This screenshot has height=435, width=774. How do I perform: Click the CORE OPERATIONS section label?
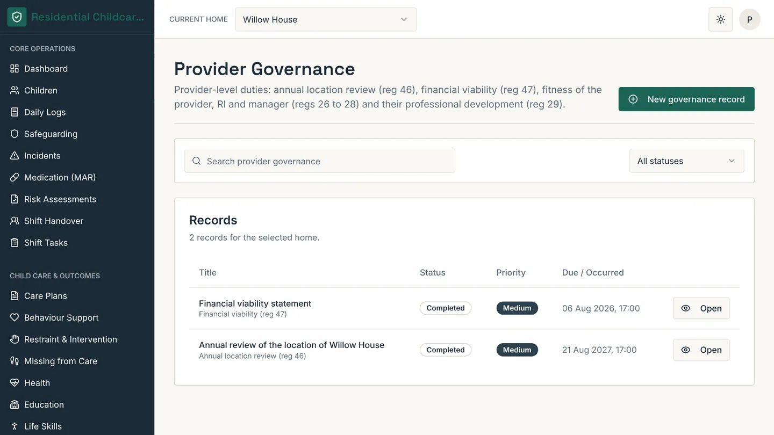click(x=42, y=48)
